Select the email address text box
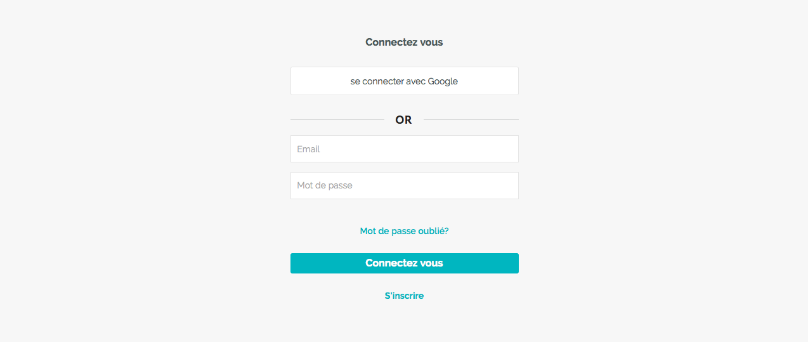The width and height of the screenshot is (808, 342). pyautogui.click(x=404, y=149)
